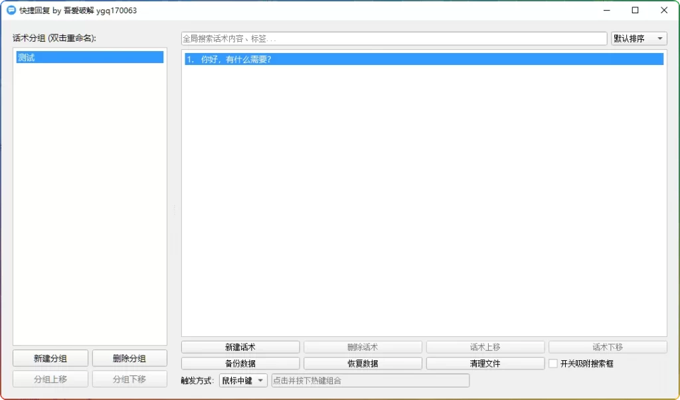Select the reply 你好，有什么需要?
This screenshot has width=680, height=400.
pos(422,59)
